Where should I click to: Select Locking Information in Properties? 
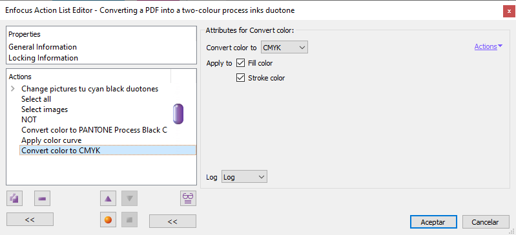[43, 58]
